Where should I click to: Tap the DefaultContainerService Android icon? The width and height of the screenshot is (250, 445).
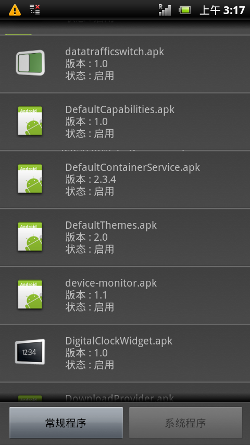(x=30, y=179)
